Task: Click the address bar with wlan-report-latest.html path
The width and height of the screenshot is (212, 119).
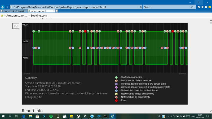Action: pos(74,7)
